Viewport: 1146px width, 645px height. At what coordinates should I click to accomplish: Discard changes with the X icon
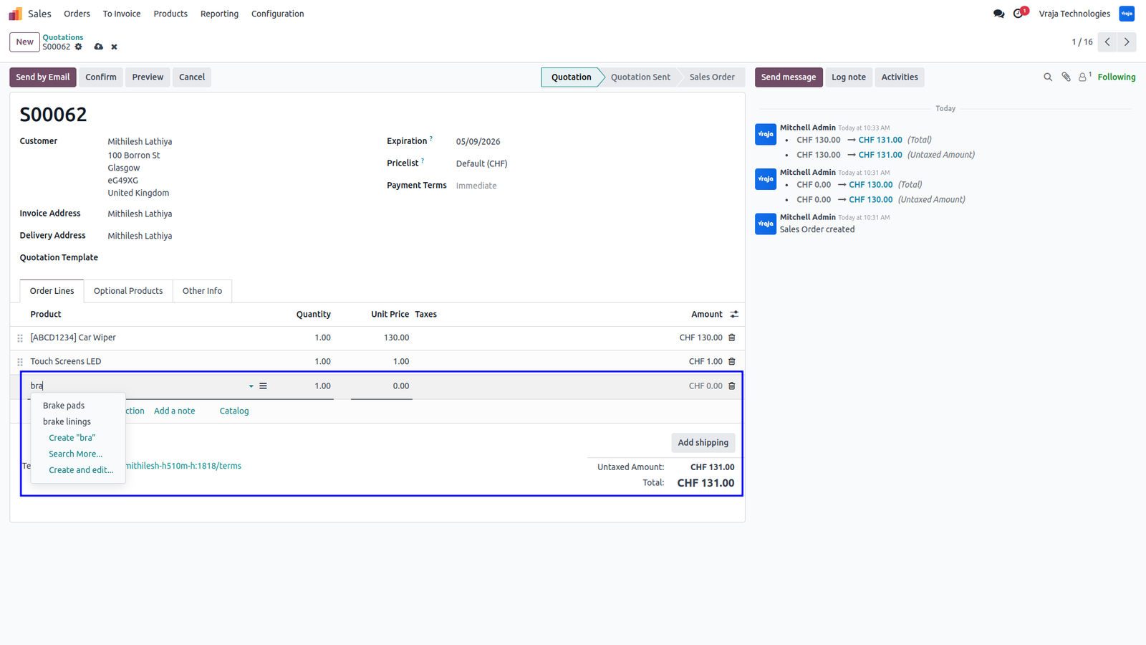114,47
